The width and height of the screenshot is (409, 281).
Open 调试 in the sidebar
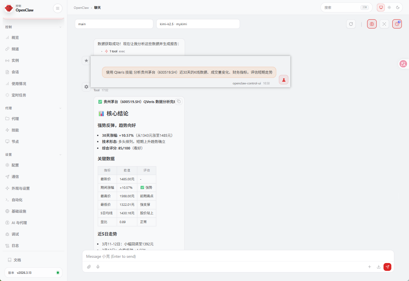coord(33,234)
